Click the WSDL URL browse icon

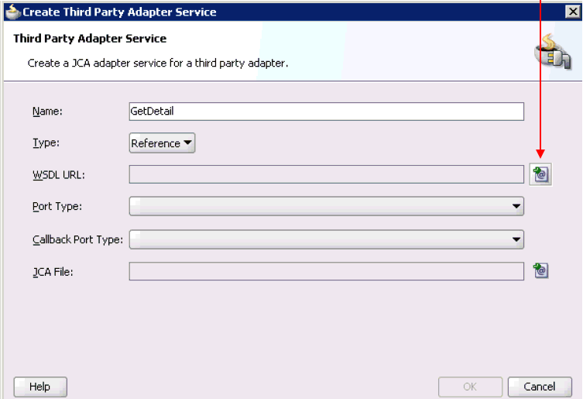click(540, 174)
